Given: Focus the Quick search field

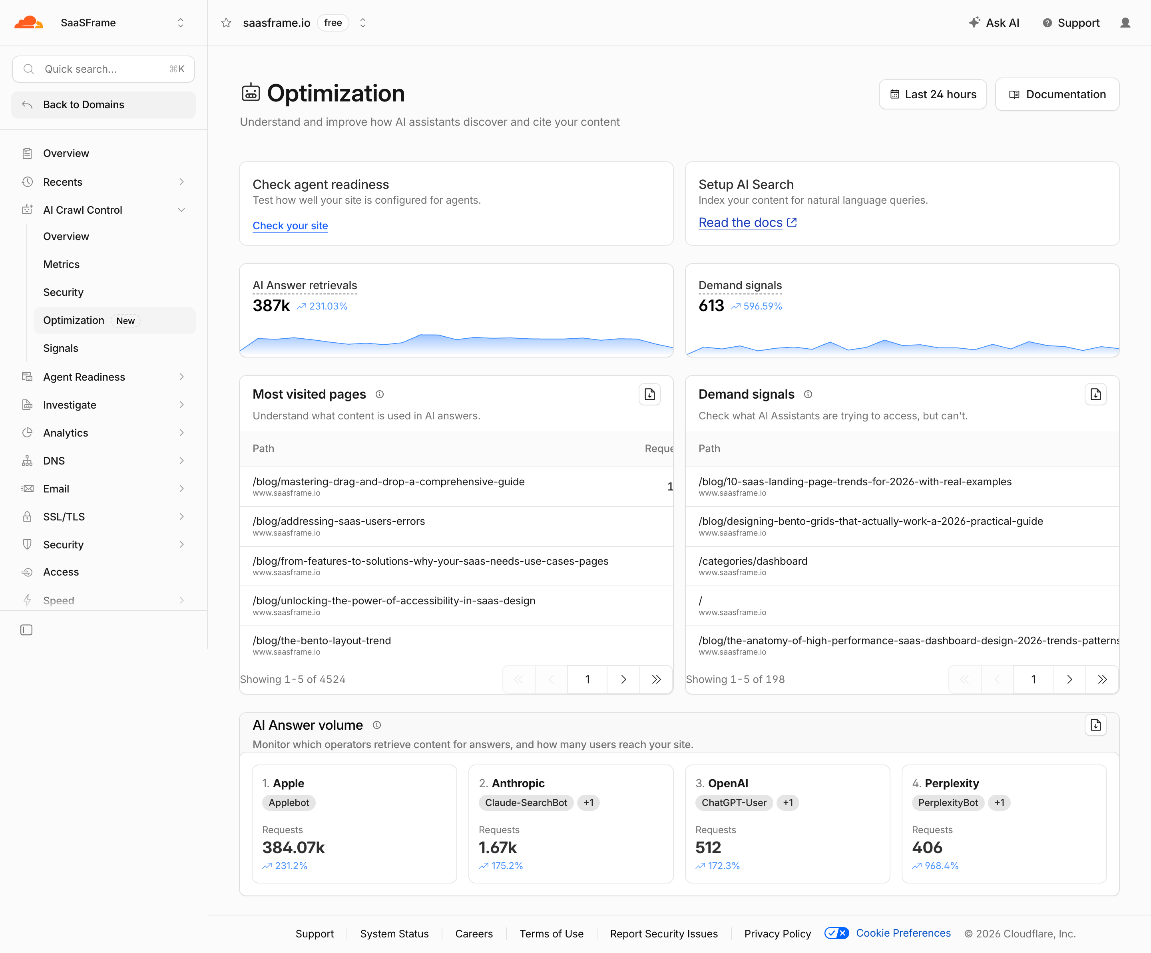Looking at the screenshot, I should [104, 69].
